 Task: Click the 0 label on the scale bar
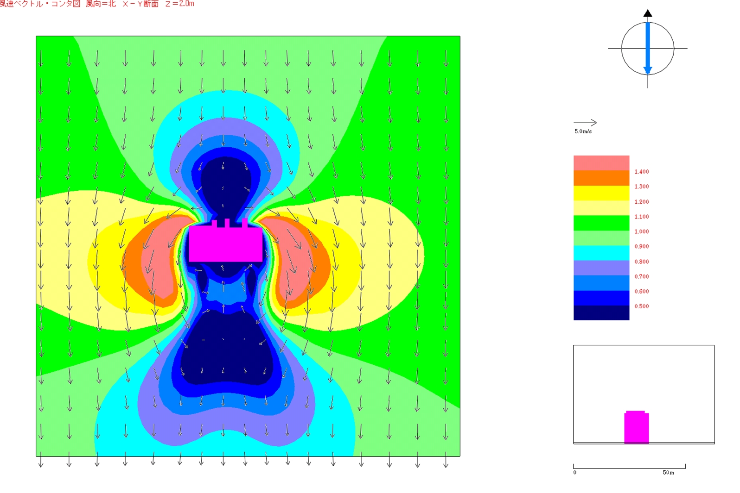point(575,473)
